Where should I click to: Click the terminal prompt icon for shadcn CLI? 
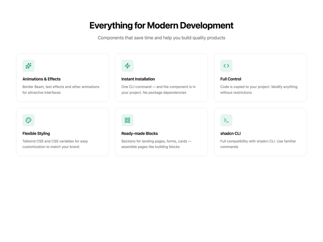point(226,120)
